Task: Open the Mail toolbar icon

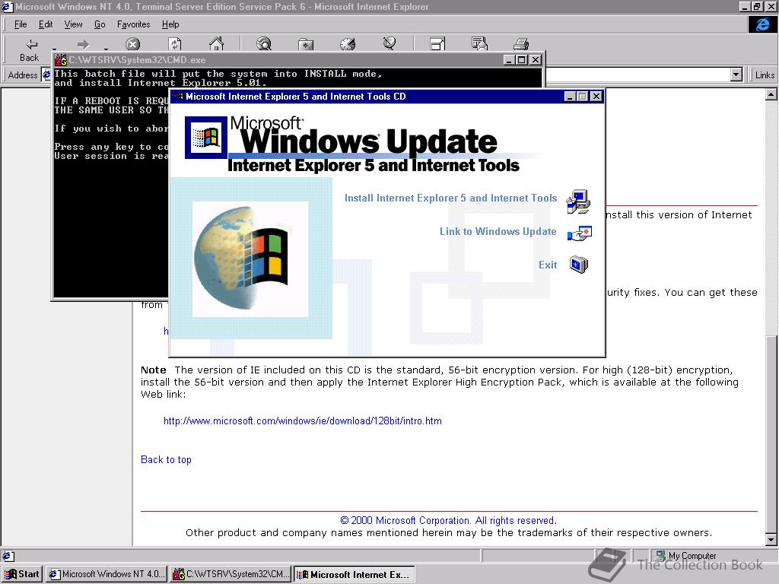Action: [479, 43]
